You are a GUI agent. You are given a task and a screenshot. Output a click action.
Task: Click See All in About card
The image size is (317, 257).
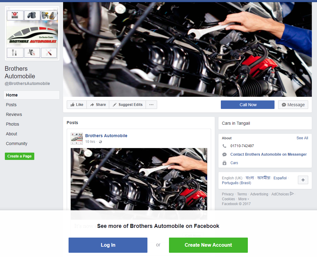(x=302, y=138)
